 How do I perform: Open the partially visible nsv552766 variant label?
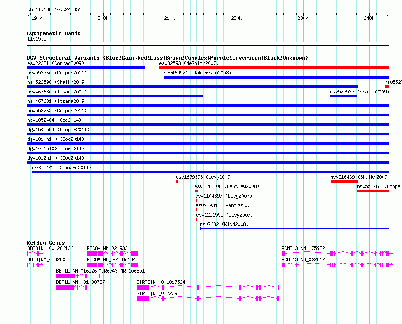point(379,186)
